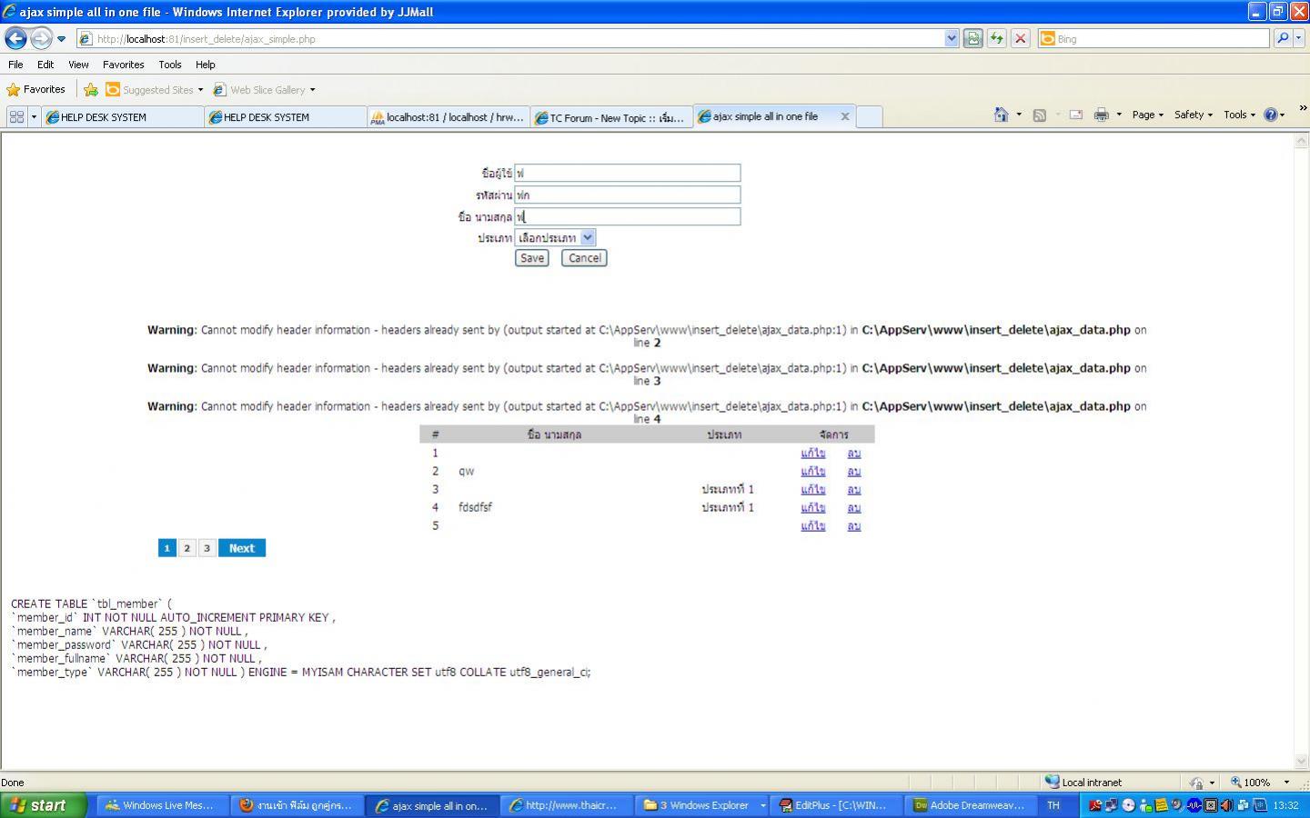
Task: Switch to localhost:81 phpMyAdmin tab
Action: tap(448, 117)
